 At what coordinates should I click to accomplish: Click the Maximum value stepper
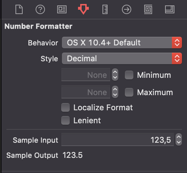pos(115,92)
